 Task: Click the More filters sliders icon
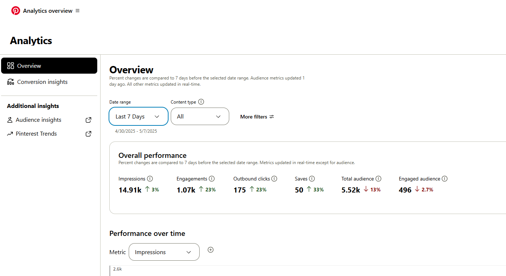272,117
